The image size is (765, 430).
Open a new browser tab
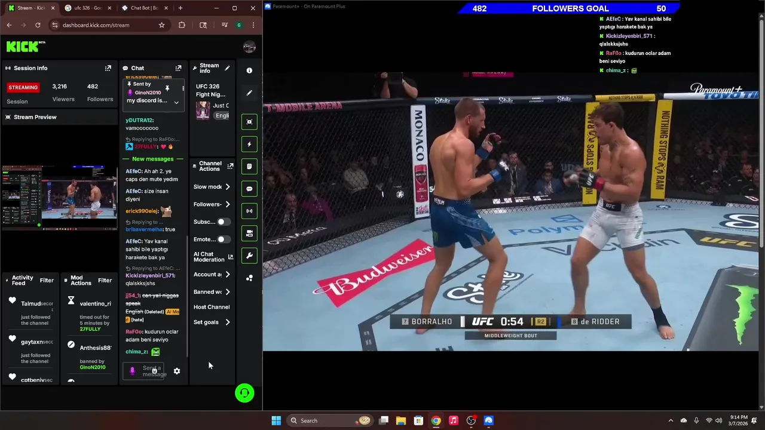pos(180,8)
